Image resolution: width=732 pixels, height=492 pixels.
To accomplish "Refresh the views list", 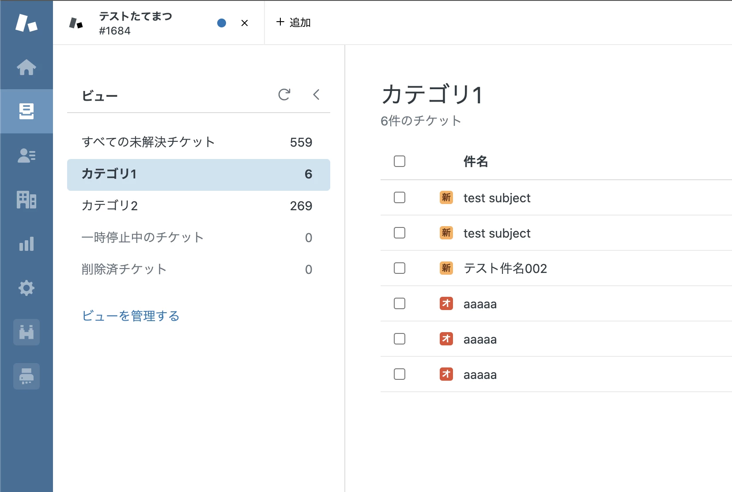I will (284, 95).
